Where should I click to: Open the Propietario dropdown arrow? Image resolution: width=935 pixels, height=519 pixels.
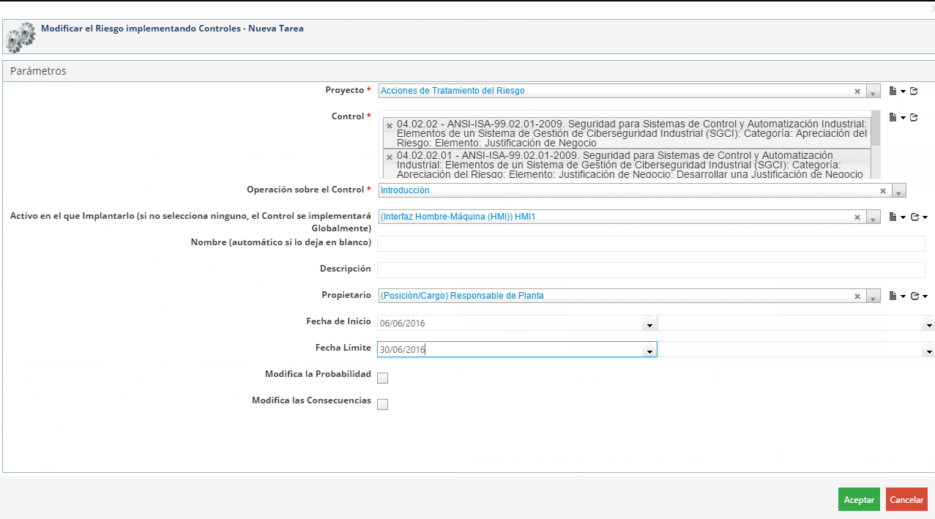[x=873, y=296]
